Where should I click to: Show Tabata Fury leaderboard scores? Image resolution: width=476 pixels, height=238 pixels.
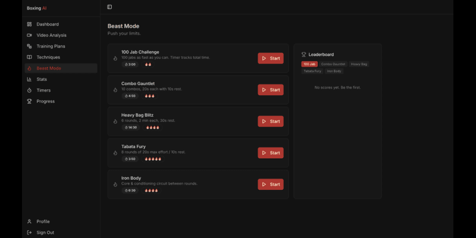[312, 71]
